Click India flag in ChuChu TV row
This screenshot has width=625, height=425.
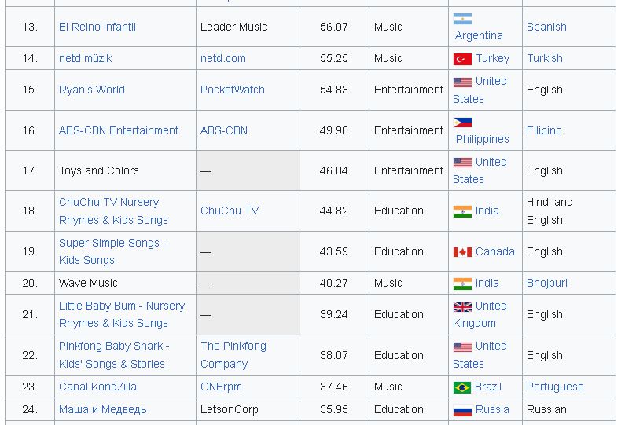(462, 211)
